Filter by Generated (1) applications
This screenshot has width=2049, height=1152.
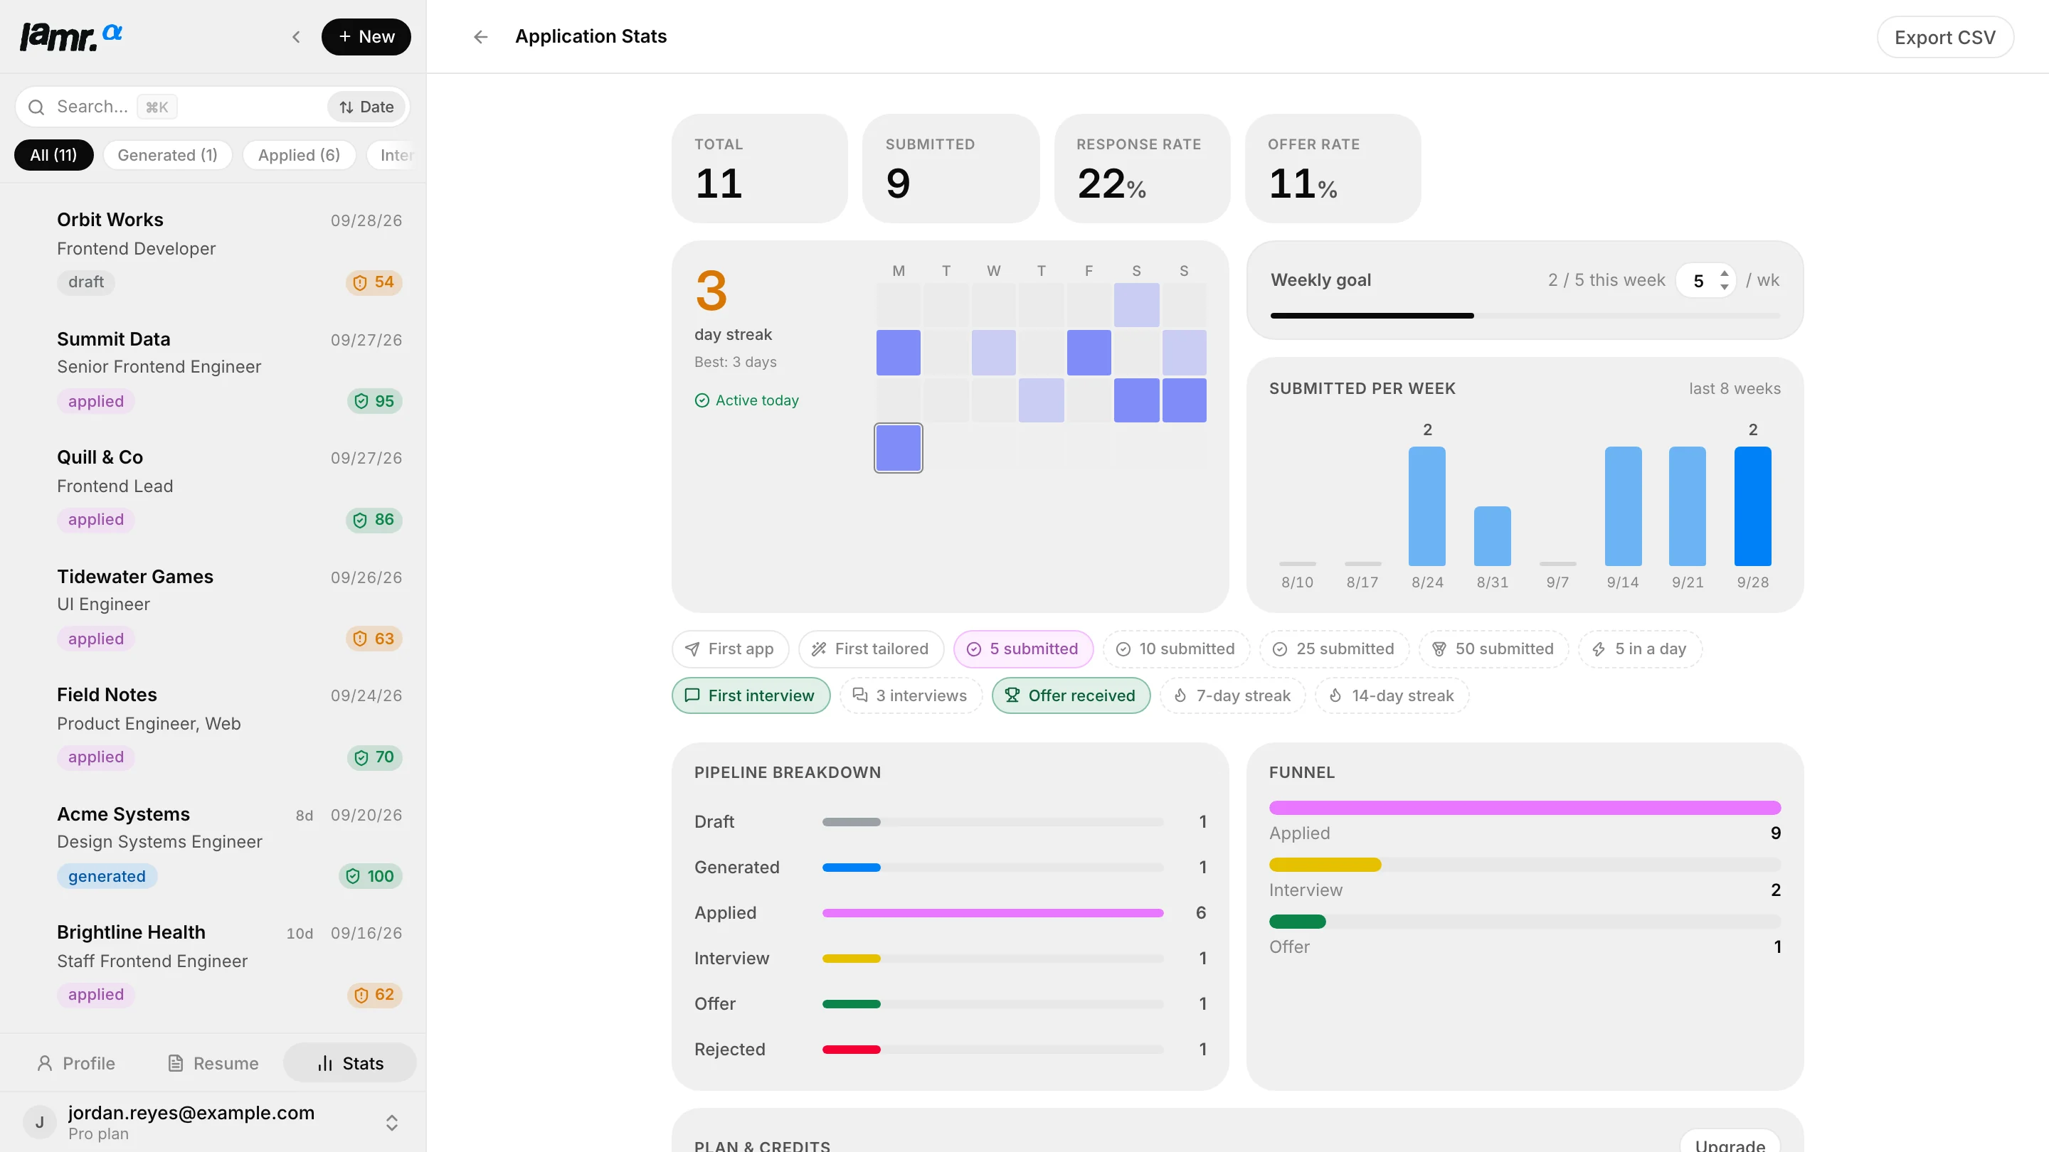click(x=167, y=155)
